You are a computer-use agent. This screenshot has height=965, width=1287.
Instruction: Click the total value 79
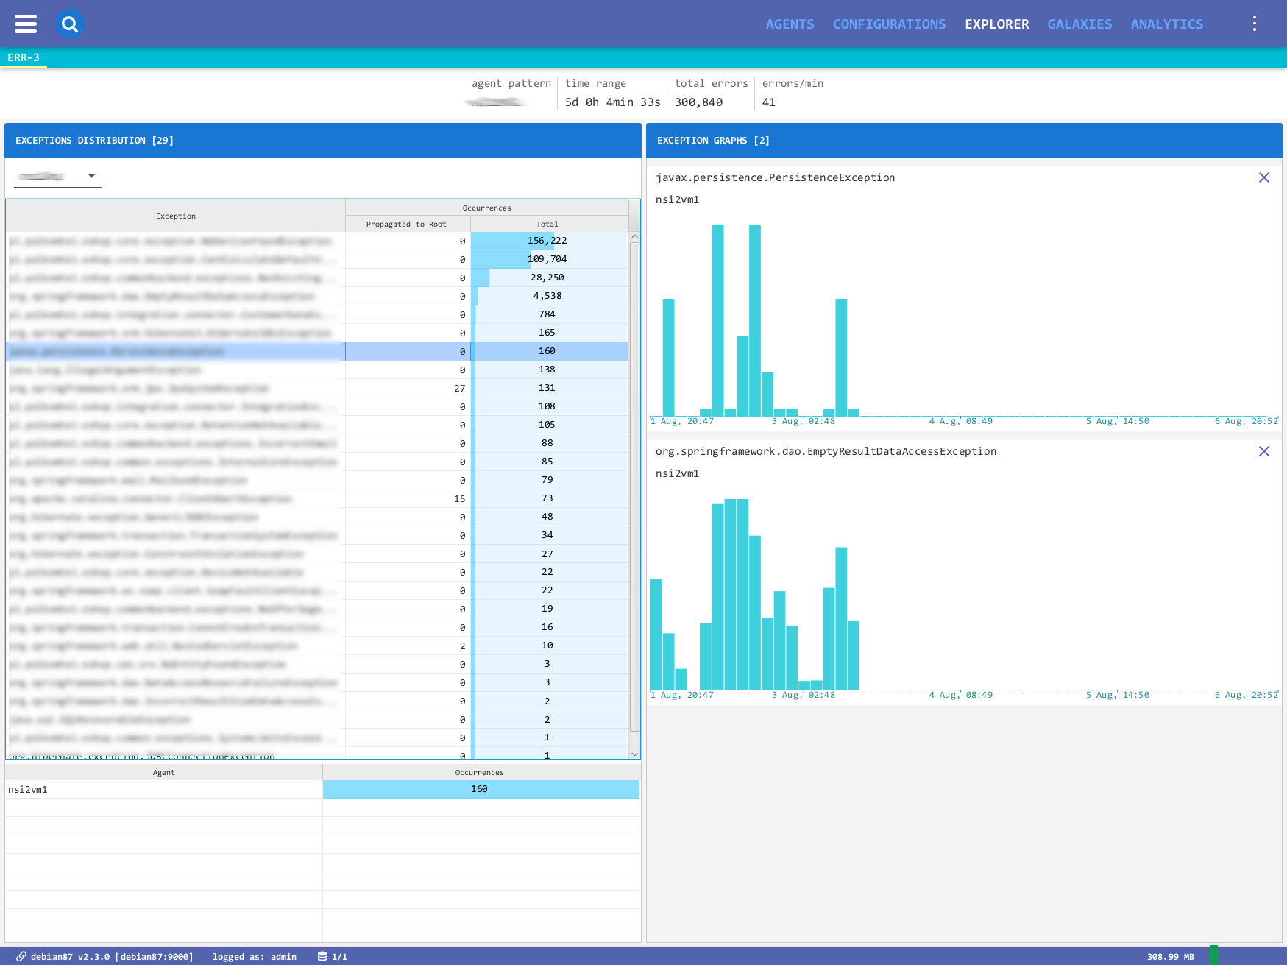click(x=547, y=480)
